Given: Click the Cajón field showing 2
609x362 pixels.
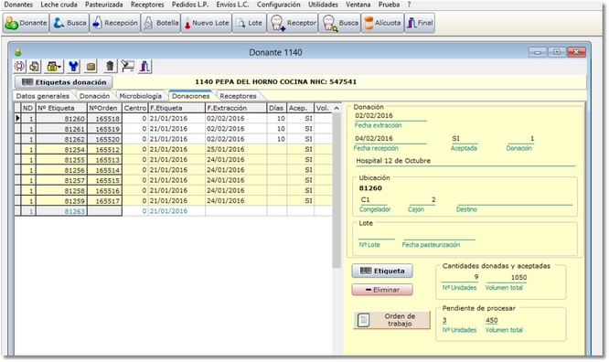Looking at the screenshot, I should [422, 199].
